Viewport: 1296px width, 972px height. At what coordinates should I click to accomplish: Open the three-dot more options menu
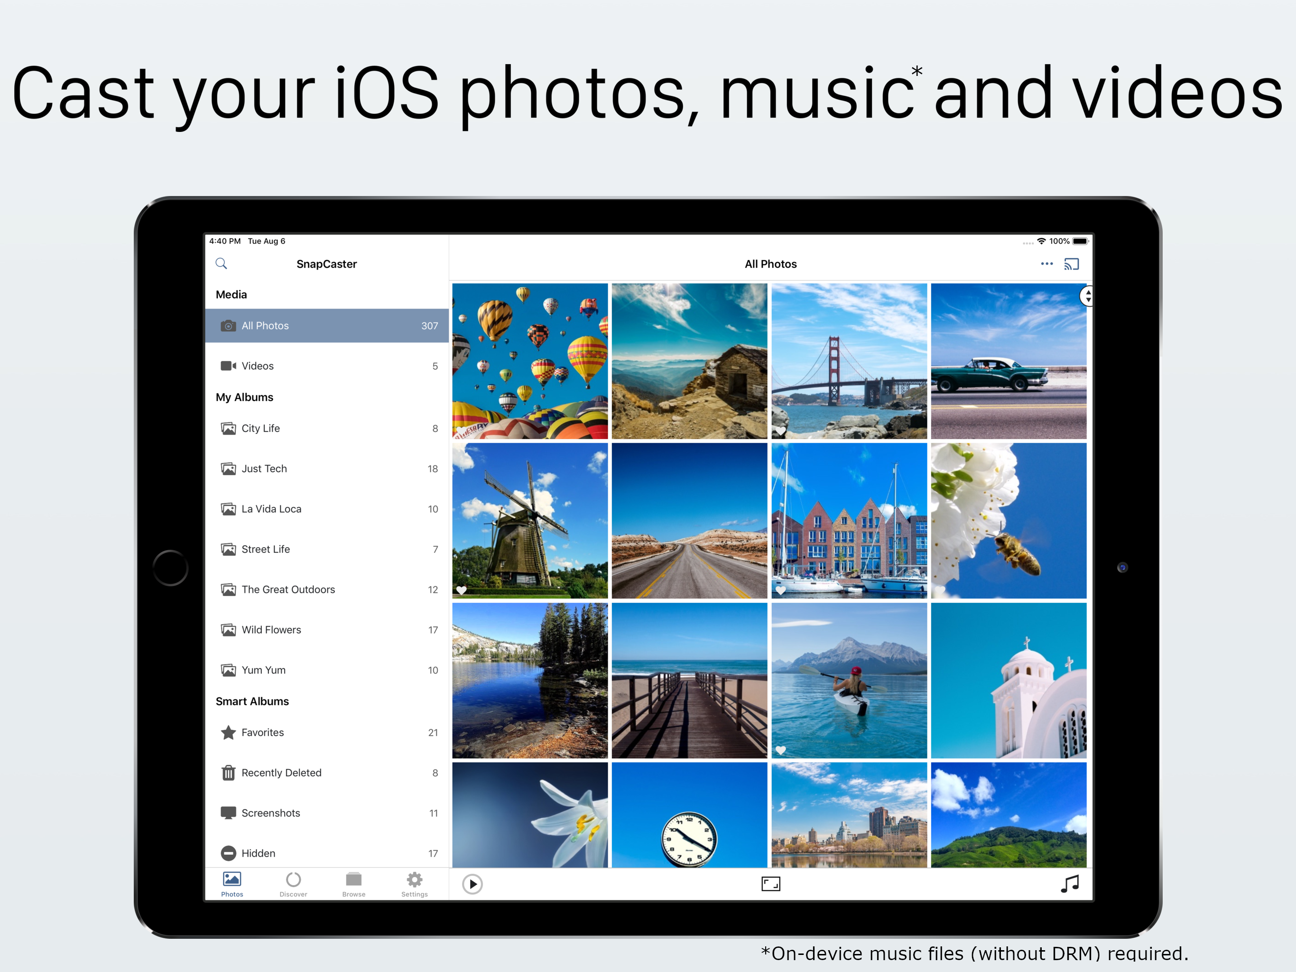1046,264
